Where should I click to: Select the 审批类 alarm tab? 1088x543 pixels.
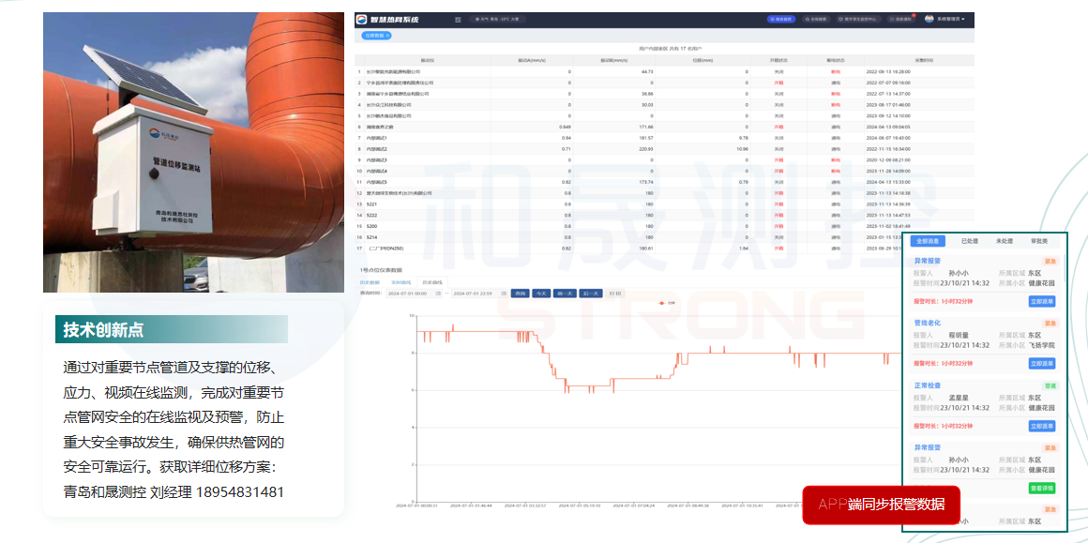pyautogui.click(x=1039, y=241)
